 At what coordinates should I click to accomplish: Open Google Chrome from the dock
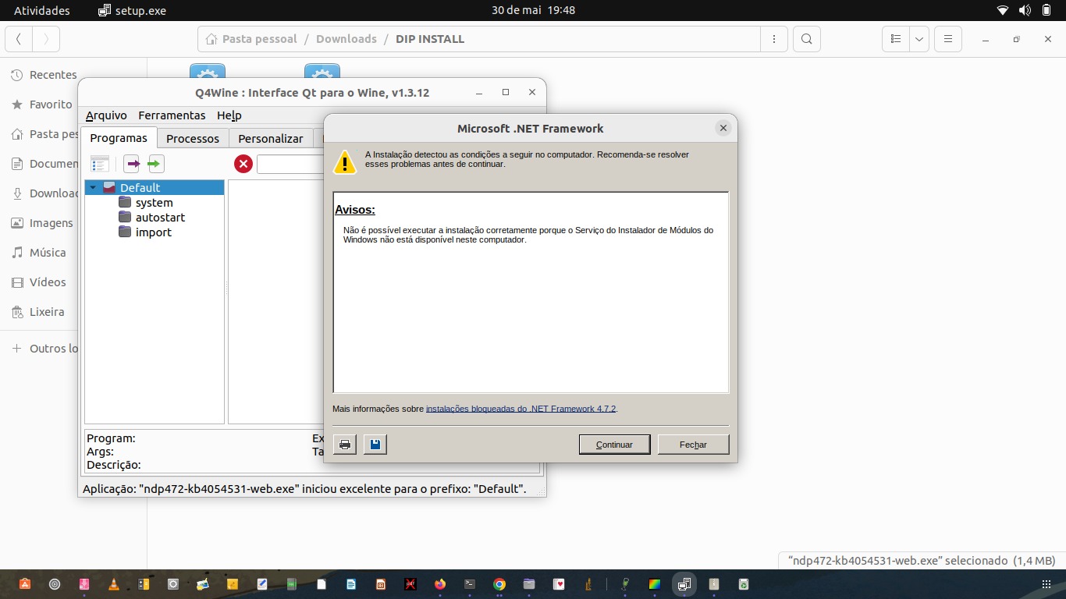pyautogui.click(x=499, y=584)
